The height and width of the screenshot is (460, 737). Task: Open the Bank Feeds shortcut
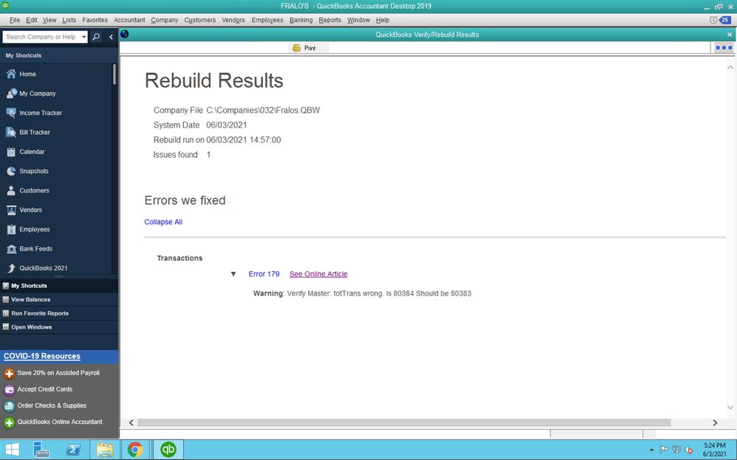coord(29,248)
